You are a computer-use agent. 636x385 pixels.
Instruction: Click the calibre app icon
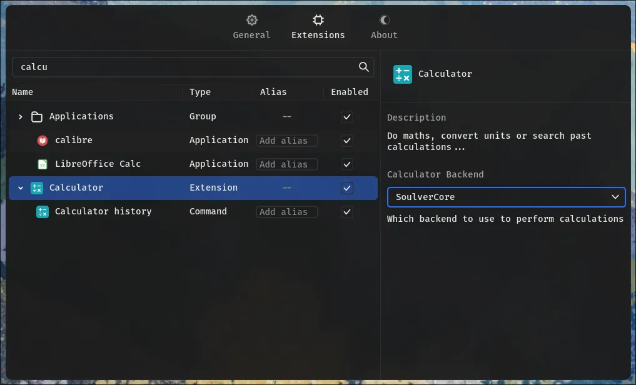click(x=43, y=141)
